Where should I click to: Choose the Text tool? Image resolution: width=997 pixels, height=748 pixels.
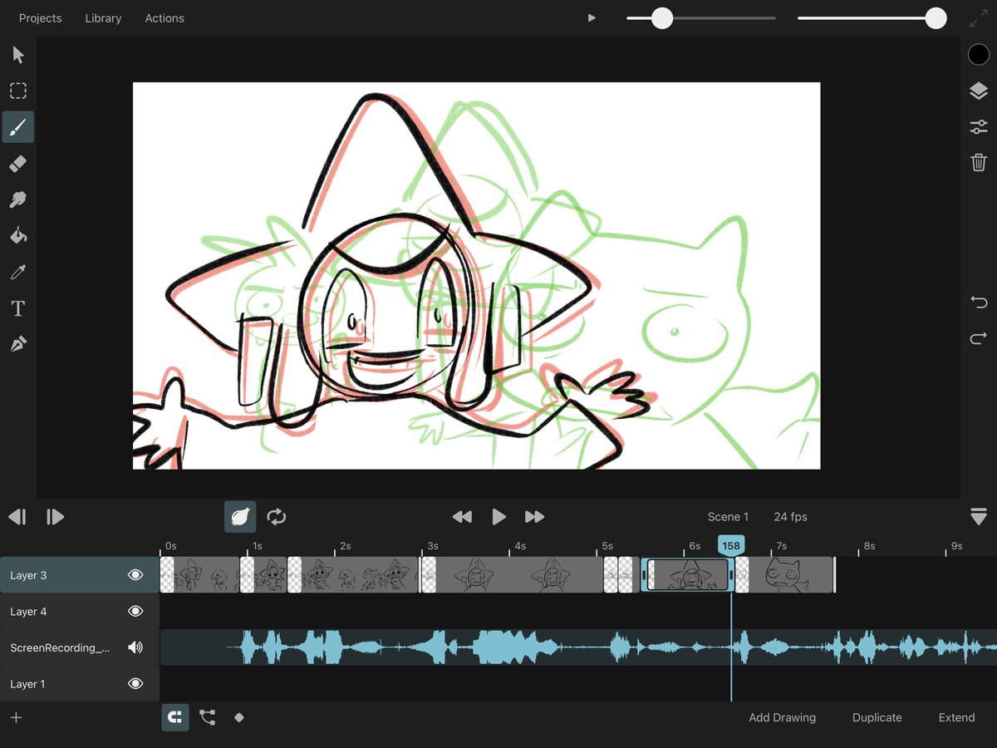[x=18, y=308]
